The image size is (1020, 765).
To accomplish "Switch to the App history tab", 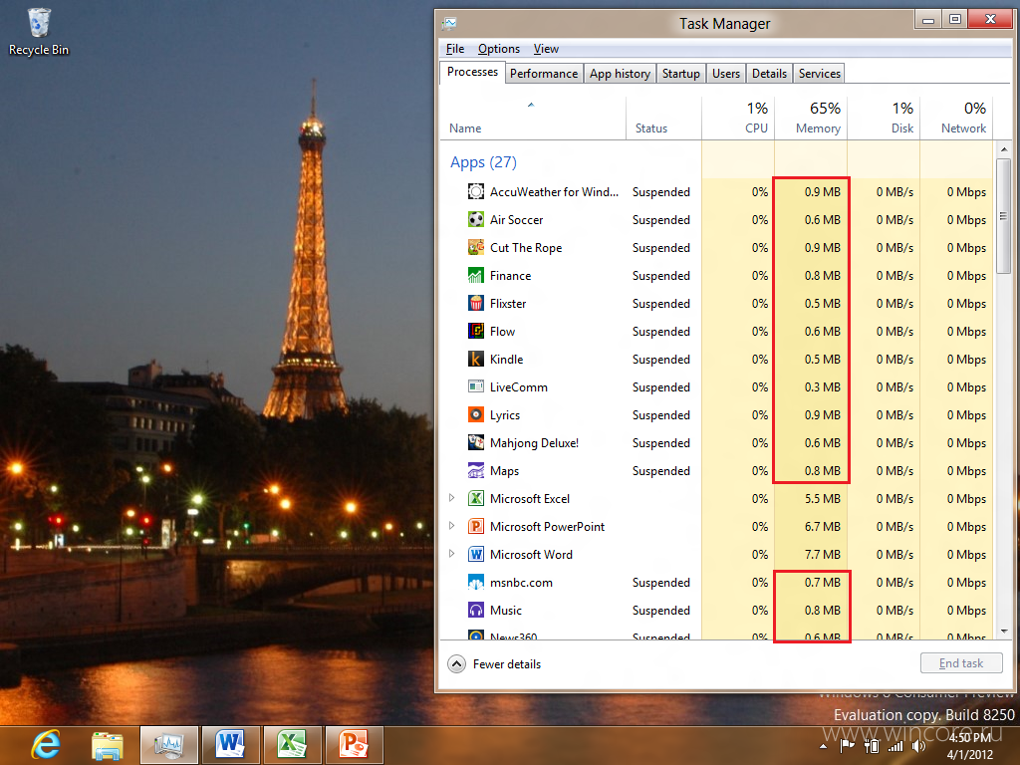I will pos(620,74).
